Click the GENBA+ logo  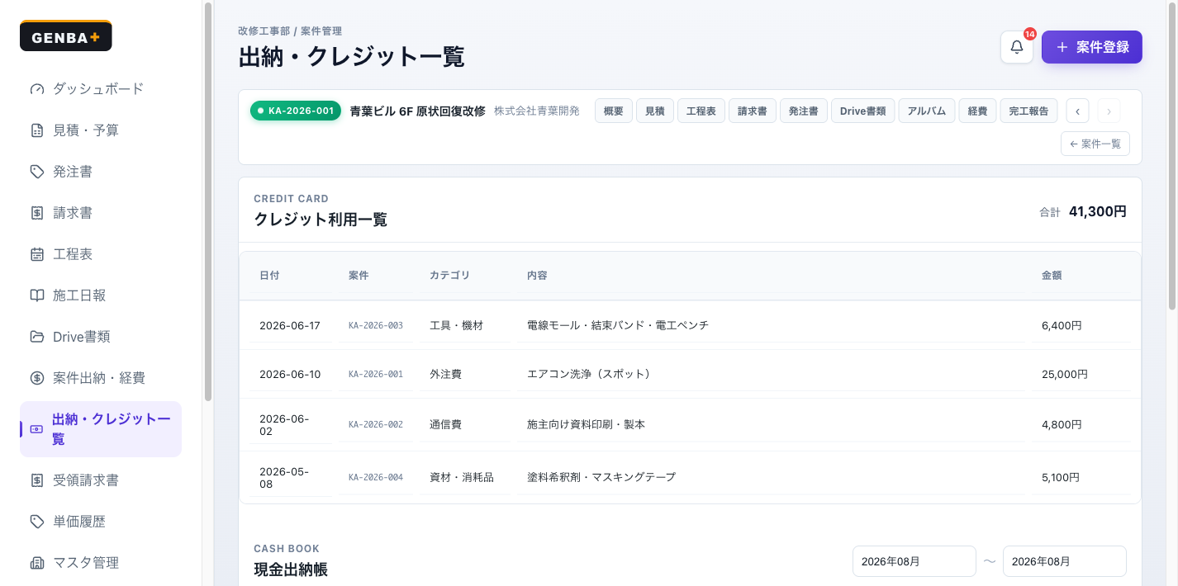click(x=66, y=35)
